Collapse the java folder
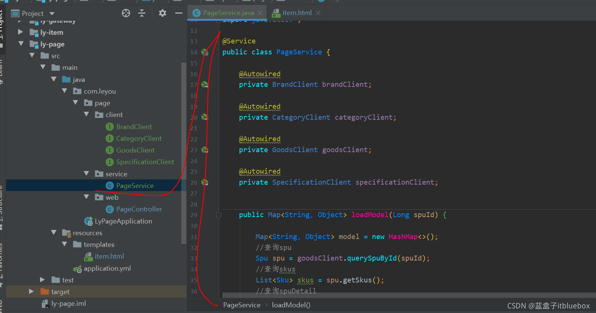 pos(54,79)
